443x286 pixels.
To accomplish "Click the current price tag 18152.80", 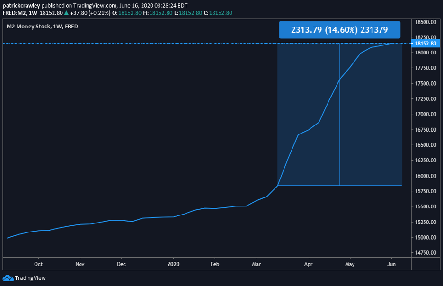I will 425,44.
